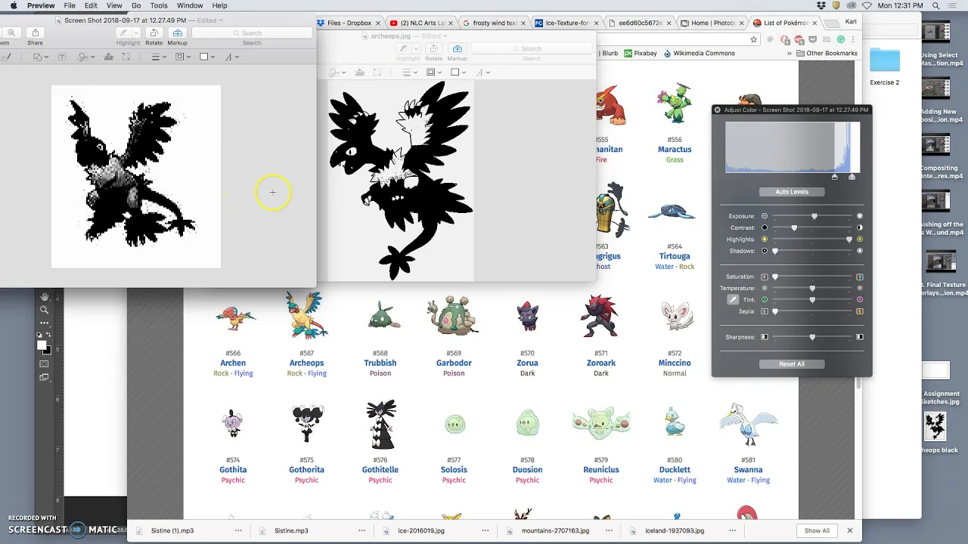
Task: Open options for Sistine.mp3 download
Action: tap(362, 530)
